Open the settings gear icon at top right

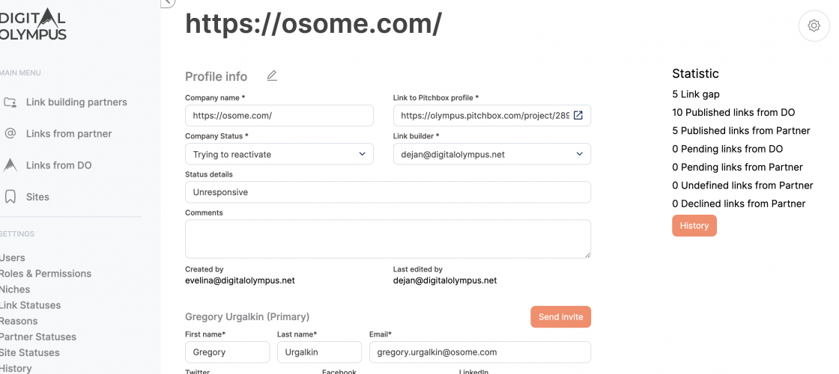click(x=814, y=25)
